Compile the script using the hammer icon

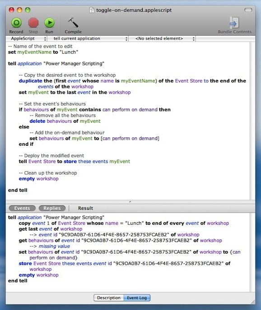(x=73, y=23)
